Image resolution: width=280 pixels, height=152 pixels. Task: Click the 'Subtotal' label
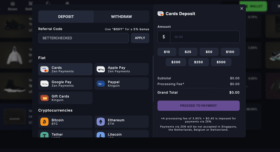tap(164, 78)
